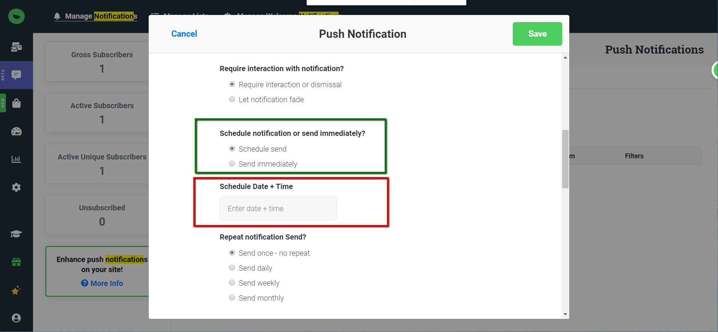The image size is (718, 332).
Task: Open the email campaigns icon in the sidebar
Action: click(x=16, y=47)
